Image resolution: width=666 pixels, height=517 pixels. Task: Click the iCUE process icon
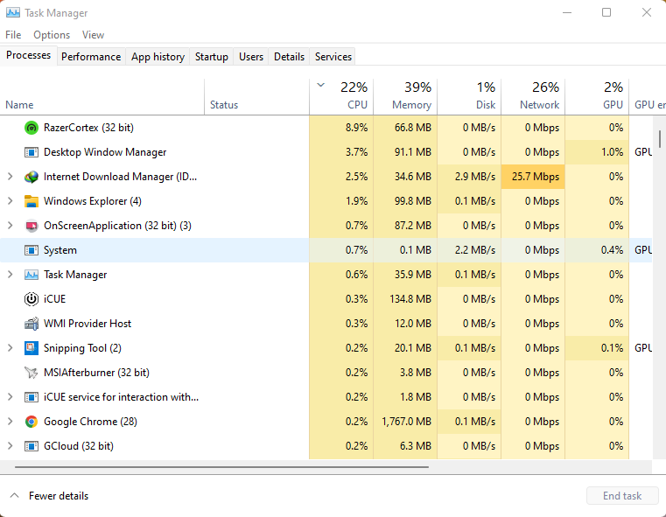[x=32, y=299]
